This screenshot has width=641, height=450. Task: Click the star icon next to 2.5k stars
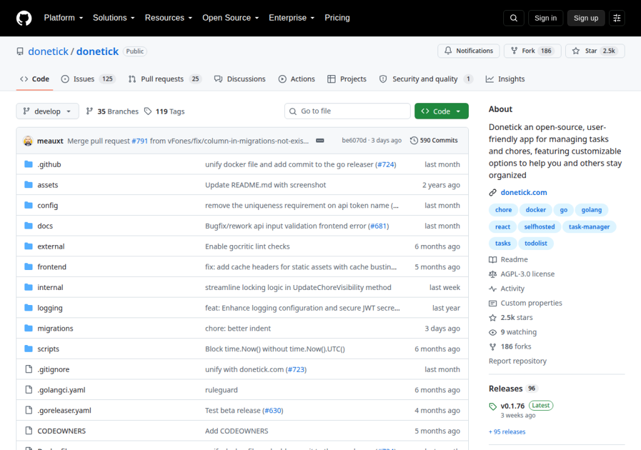click(493, 317)
